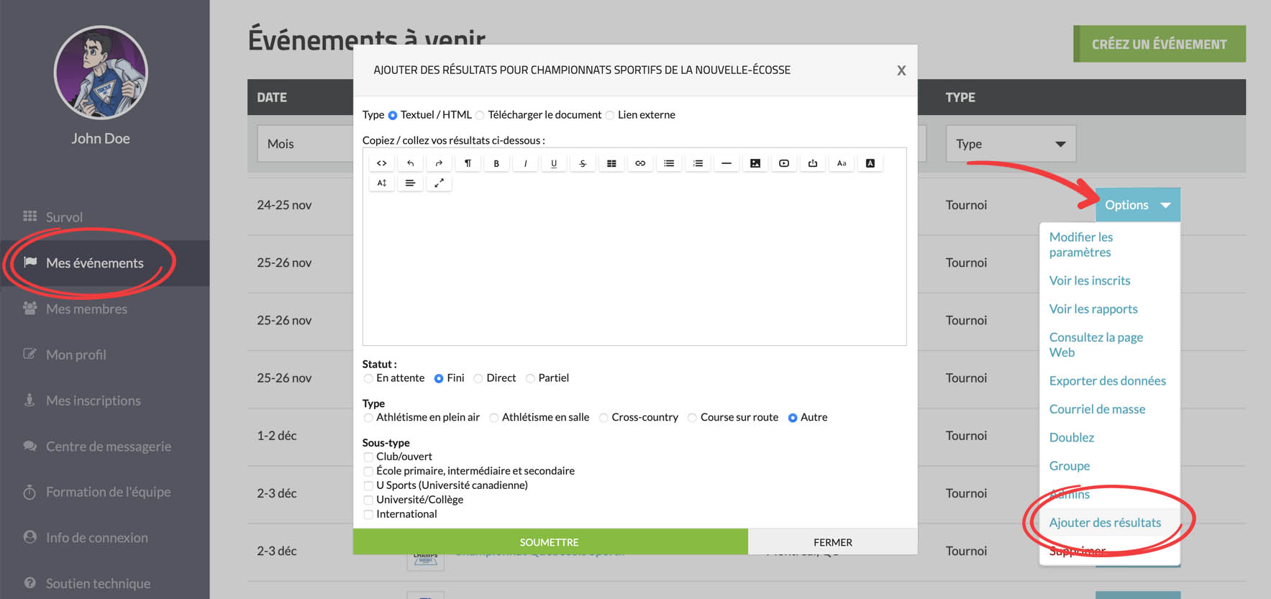Click the undo arrow in editor toolbar
The image size is (1271, 599).
tap(410, 163)
